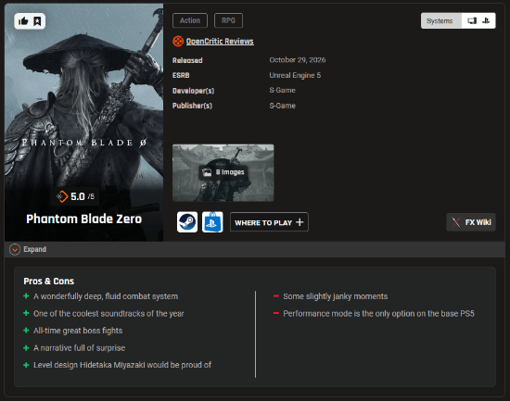Click the thumbs-up like icon

point(23,21)
